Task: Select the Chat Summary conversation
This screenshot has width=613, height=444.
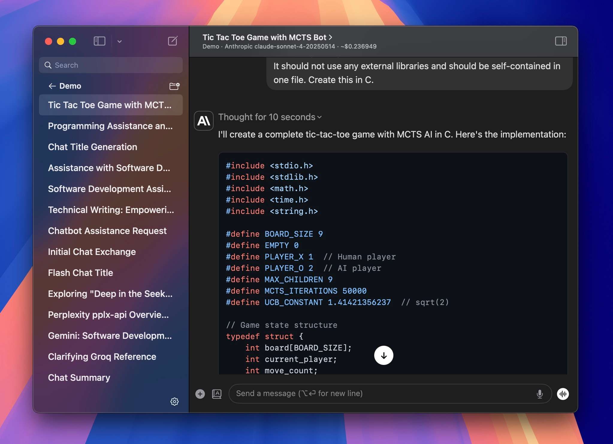Action: [x=79, y=377]
